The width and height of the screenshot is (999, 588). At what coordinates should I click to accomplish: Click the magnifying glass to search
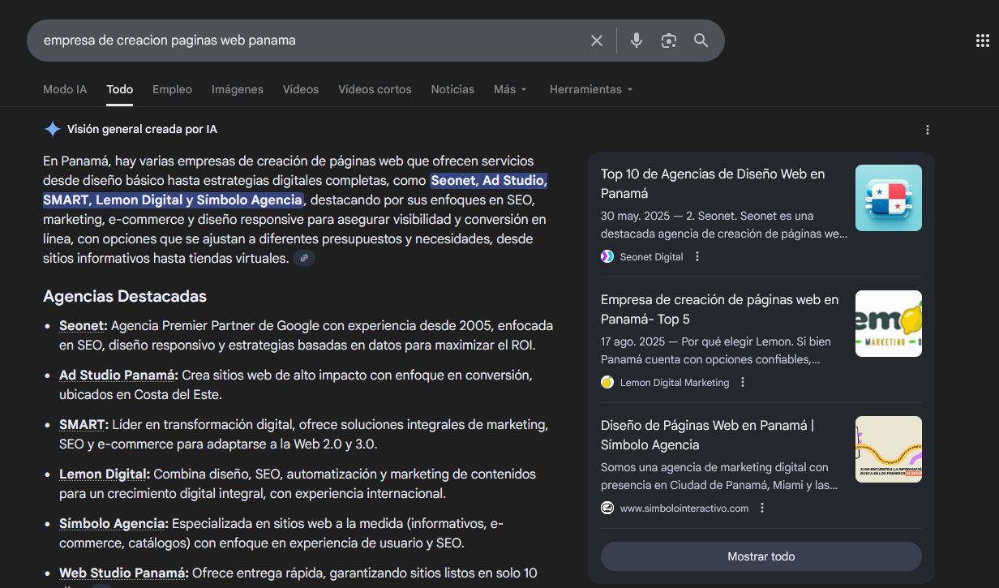(x=701, y=40)
